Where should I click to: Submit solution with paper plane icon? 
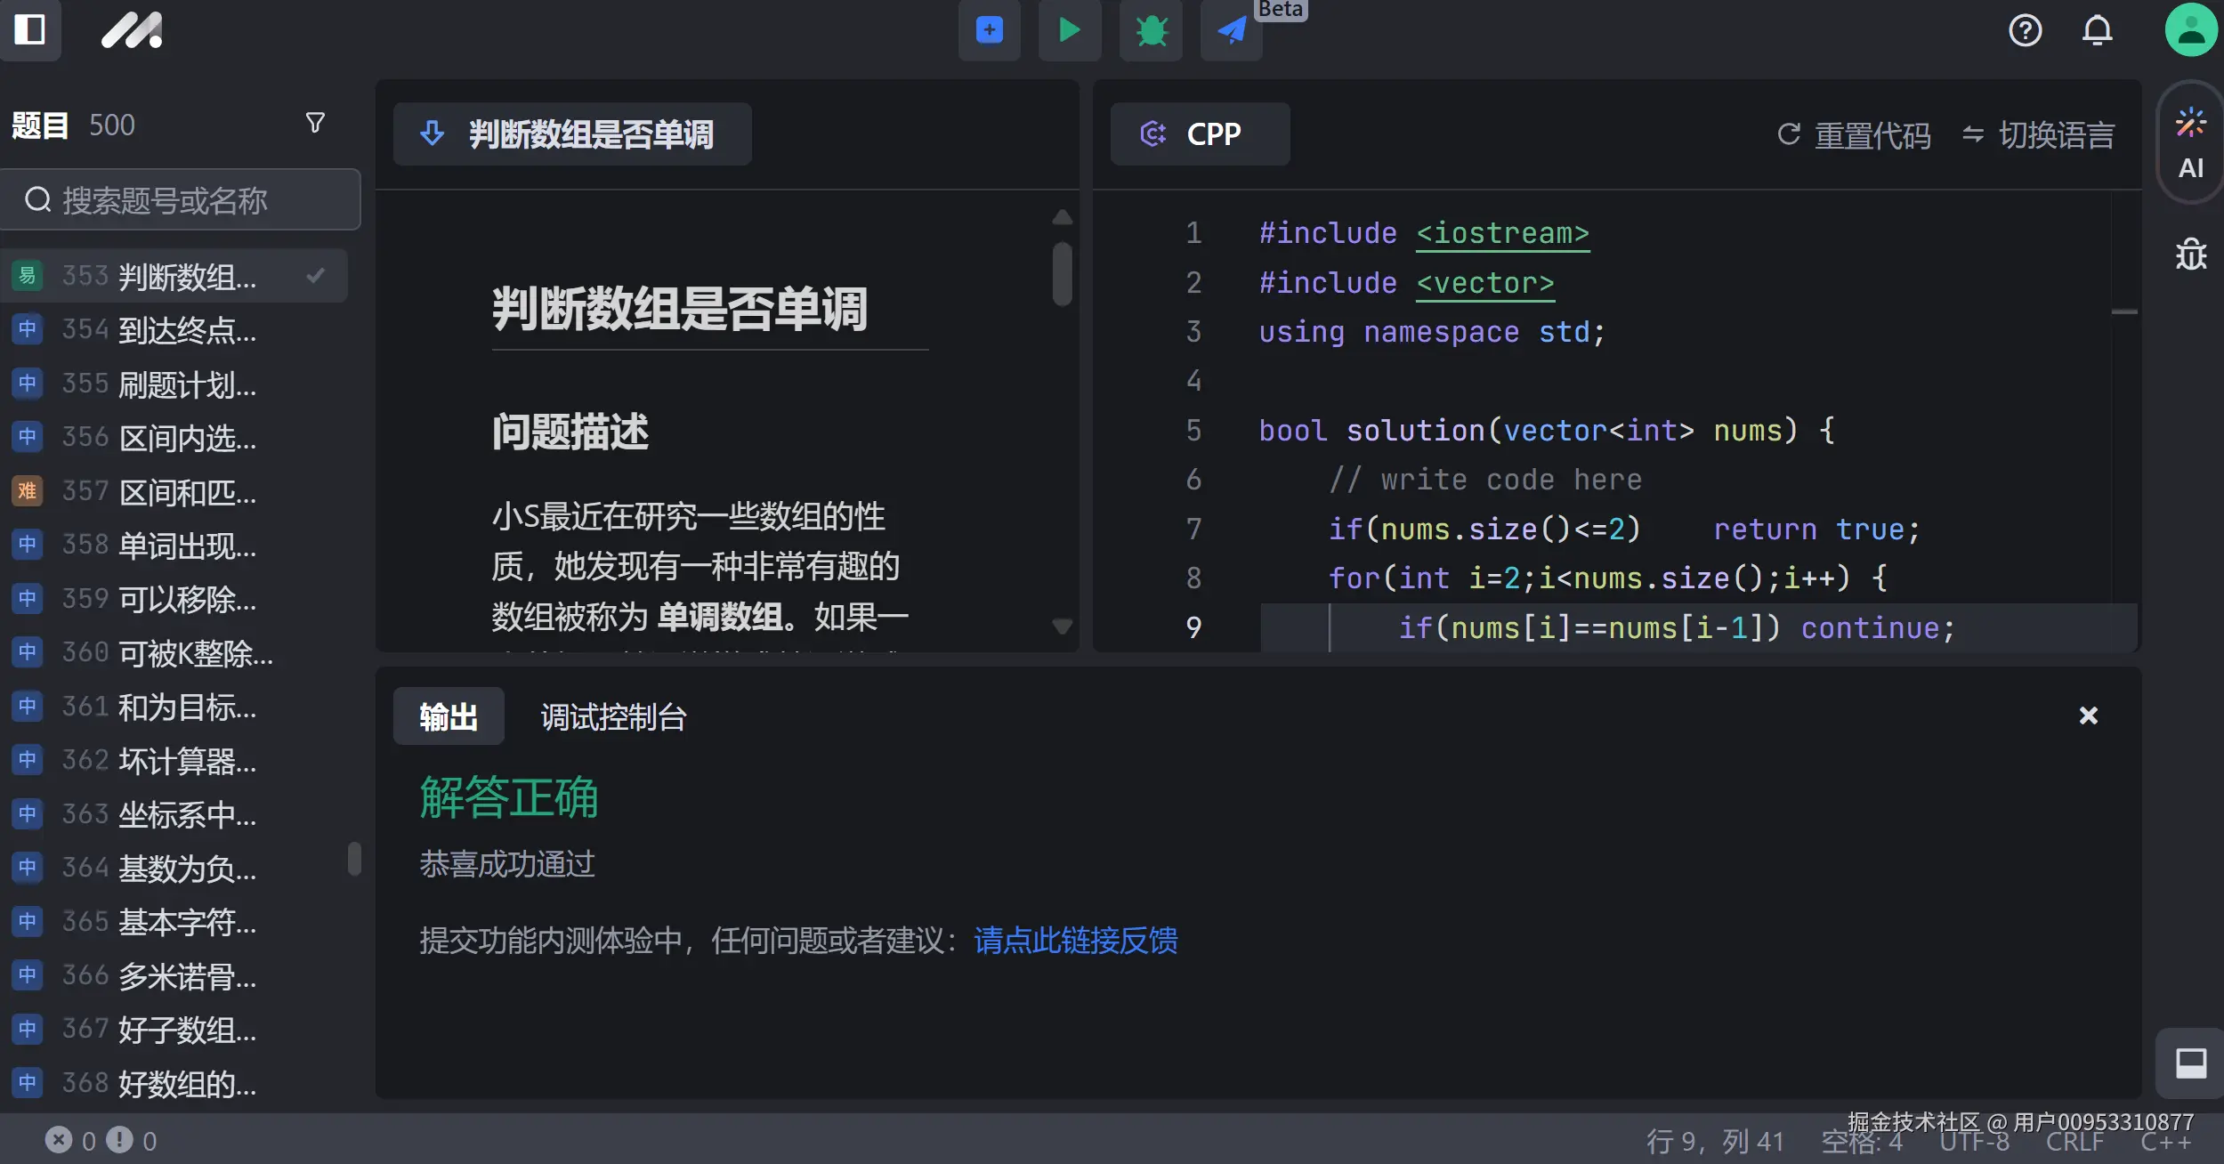(x=1232, y=30)
